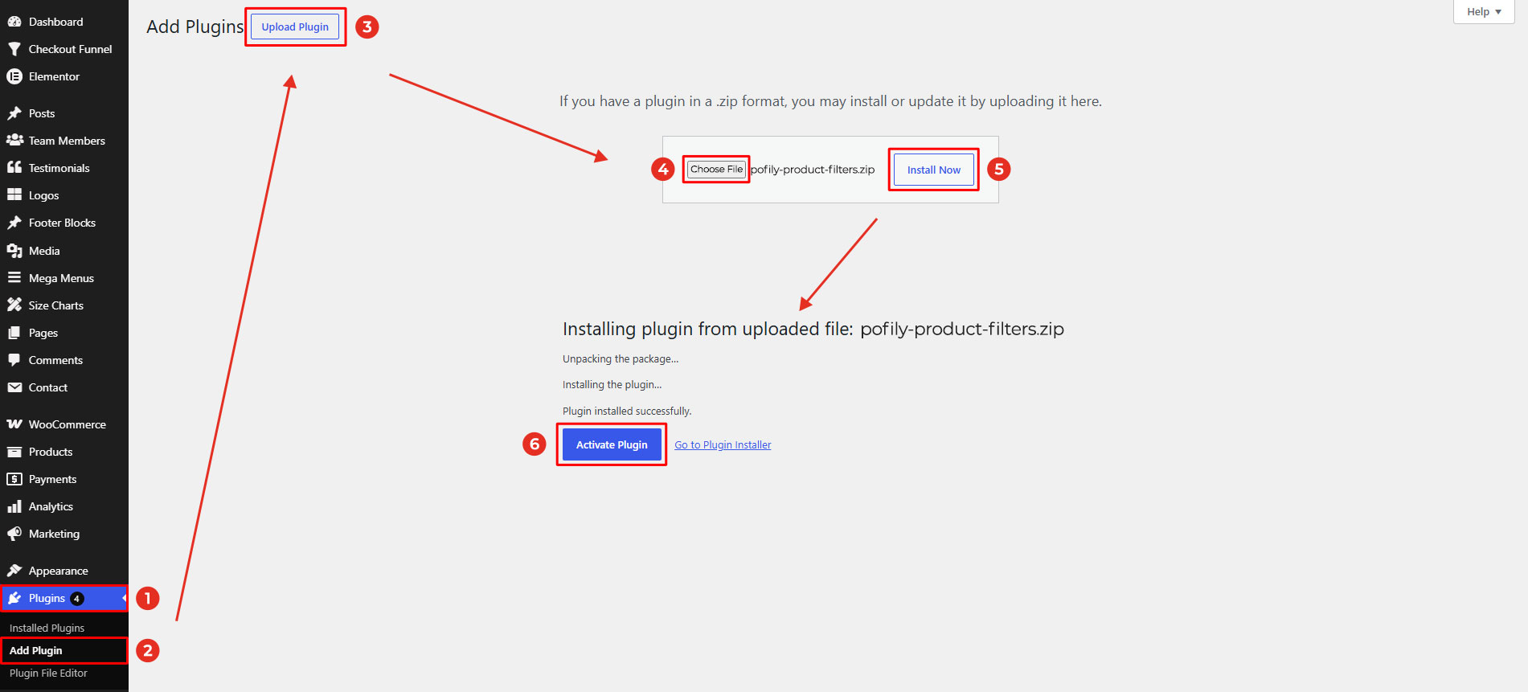Screen dimensions: 1528x692
Task: Click the Team Members people icon
Action: tap(14, 141)
